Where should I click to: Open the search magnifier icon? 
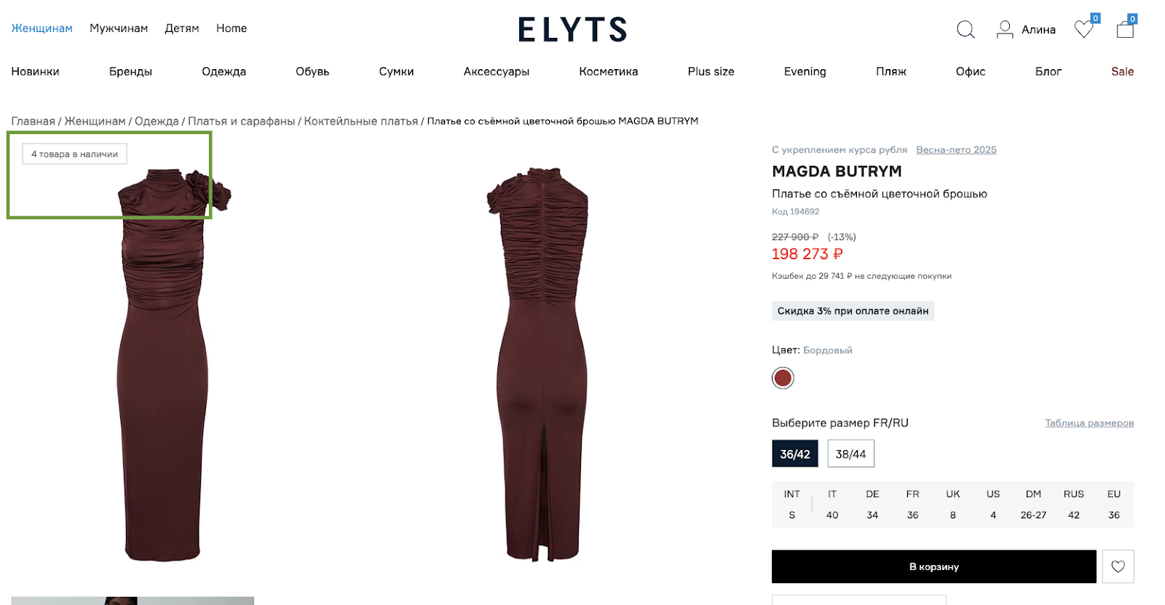click(x=965, y=30)
